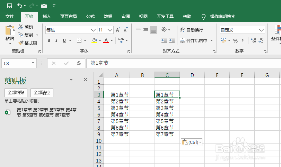Open the 帮助 tab

coord(187,17)
